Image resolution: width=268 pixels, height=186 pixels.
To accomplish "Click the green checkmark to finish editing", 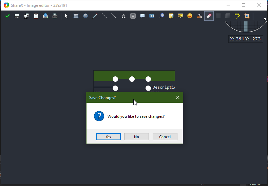I will (x=7, y=16).
